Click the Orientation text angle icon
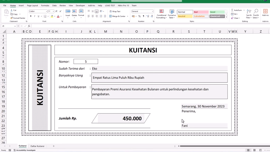The height and width of the screenshot is (152, 270). tap(101, 11)
